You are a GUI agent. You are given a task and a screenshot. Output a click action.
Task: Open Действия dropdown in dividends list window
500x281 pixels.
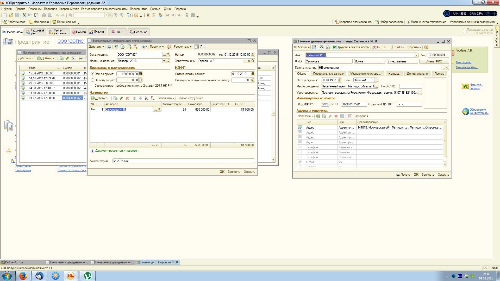tap(26, 58)
